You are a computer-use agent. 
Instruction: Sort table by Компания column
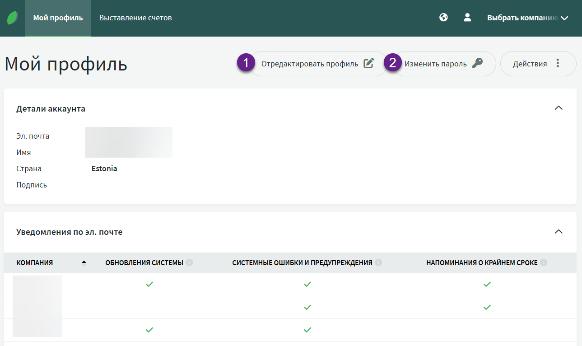click(x=35, y=263)
